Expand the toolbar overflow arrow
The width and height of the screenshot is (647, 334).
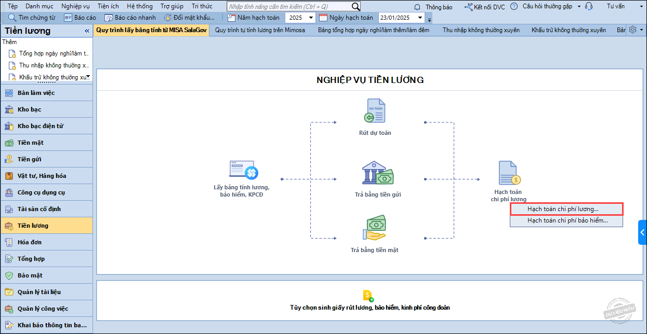pos(429,19)
